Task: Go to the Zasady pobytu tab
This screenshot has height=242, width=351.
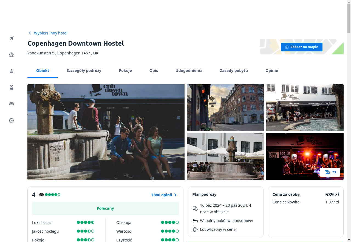Action: pyautogui.click(x=234, y=71)
